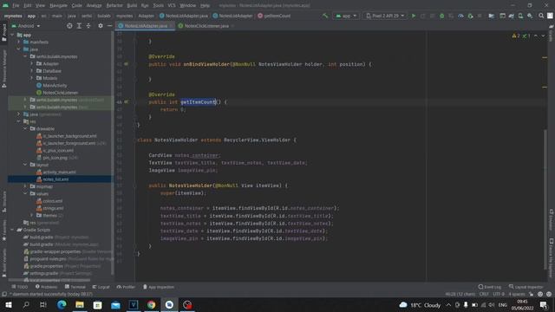
Task: Open Search Everywhere magnifier icon
Action: coord(541,16)
